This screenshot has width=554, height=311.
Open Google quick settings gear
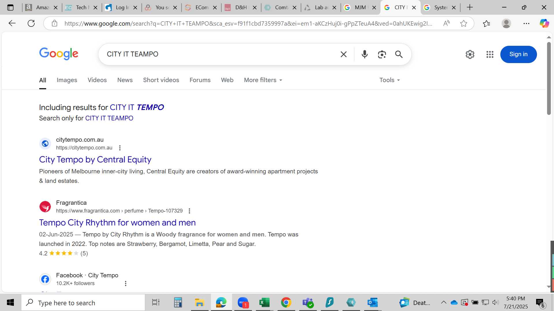coord(470,54)
